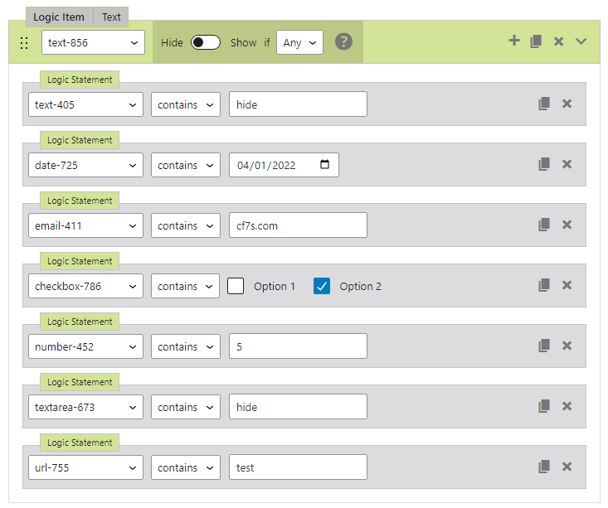This screenshot has height=508, width=608.
Task: Collapse the logic item with chevron
Action: tap(581, 41)
